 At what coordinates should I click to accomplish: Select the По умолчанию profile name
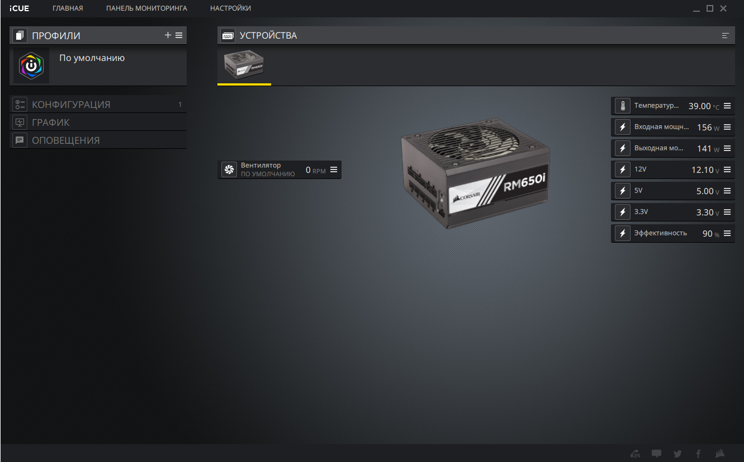pos(92,58)
